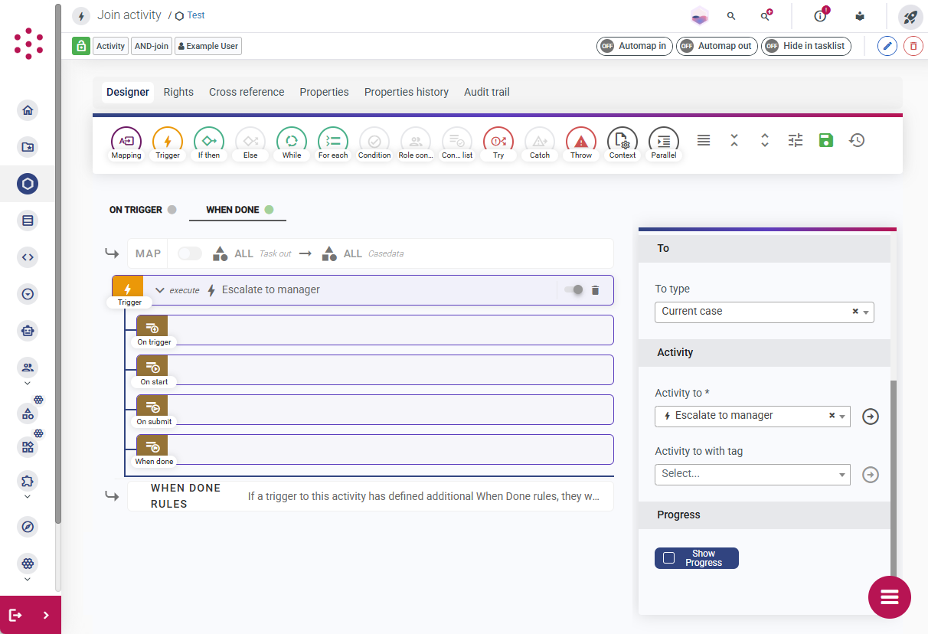The image size is (928, 634).
Task: Click the red delete trash icon
Action: coord(913,46)
